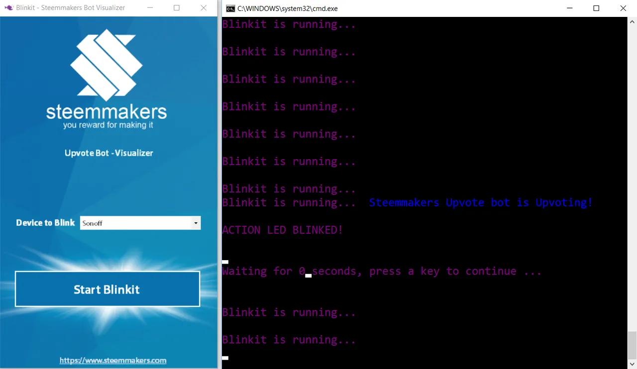637x369 pixels.
Task: Maximize the cmd.exe window
Action: [x=596, y=8]
